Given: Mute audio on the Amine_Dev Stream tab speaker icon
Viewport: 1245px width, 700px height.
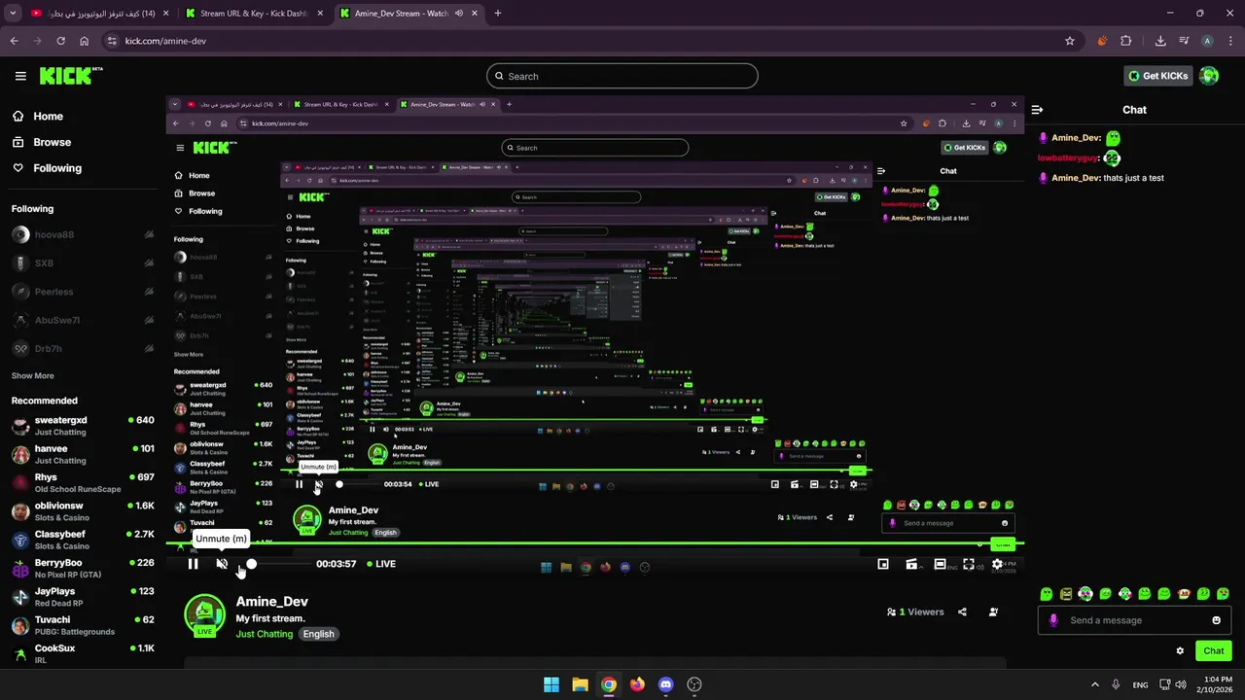Looking at the screenshot, I should 458,14.
